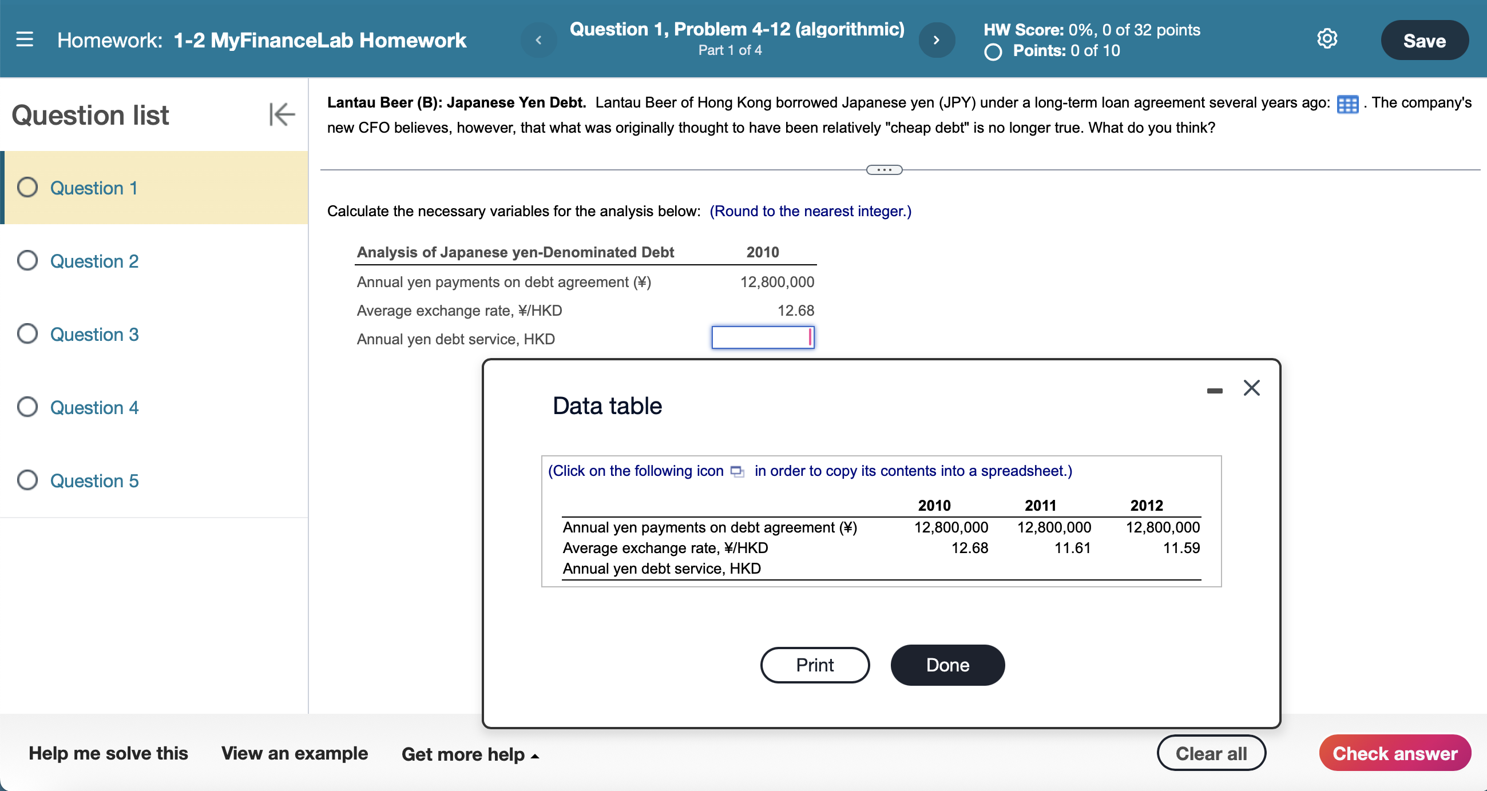Collapse the Question list panel
Viewport: 1487px width, 791px height.
(281, 114)
